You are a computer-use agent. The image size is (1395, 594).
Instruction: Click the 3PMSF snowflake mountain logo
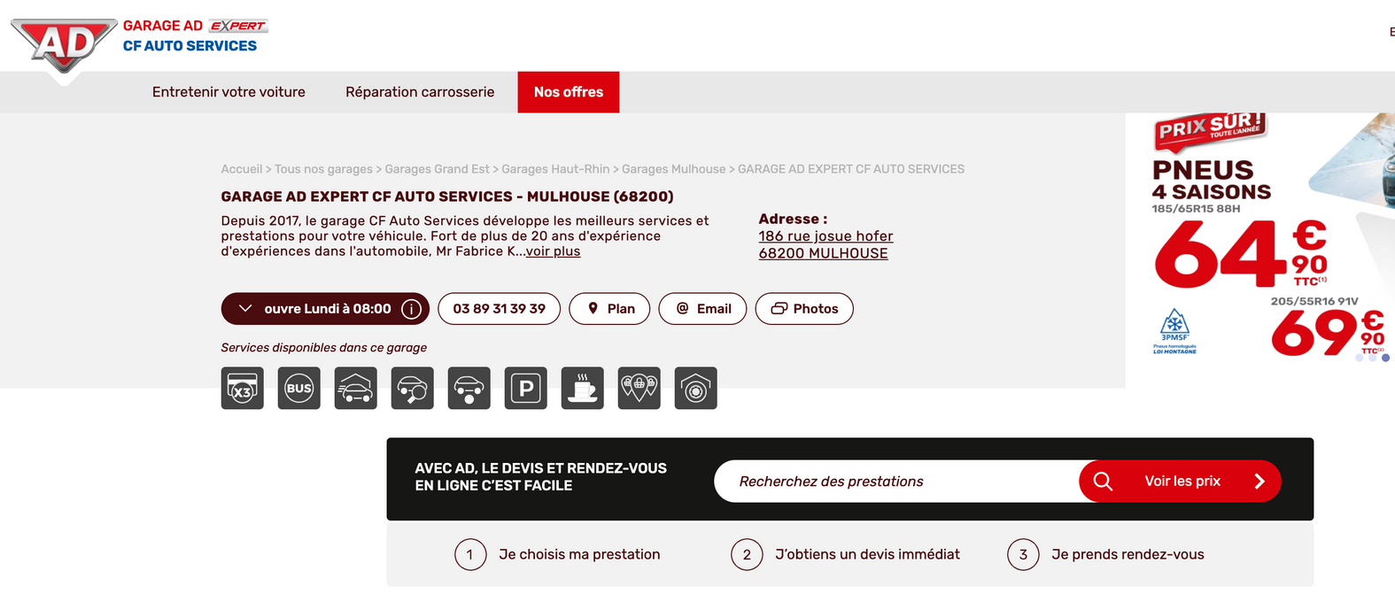(1174, 331)
